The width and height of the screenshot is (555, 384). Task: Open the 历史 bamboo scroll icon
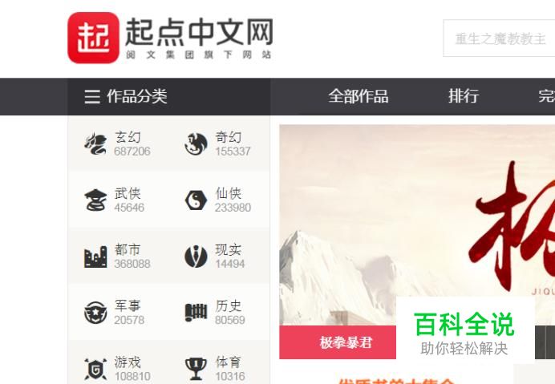click(196, 313)
